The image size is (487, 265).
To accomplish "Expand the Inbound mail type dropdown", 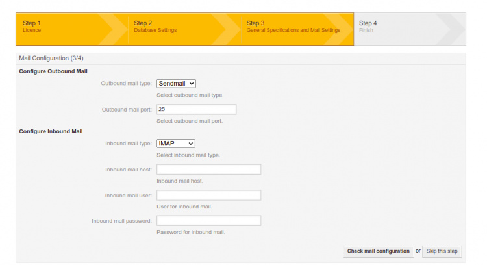I will coord(176,144).
